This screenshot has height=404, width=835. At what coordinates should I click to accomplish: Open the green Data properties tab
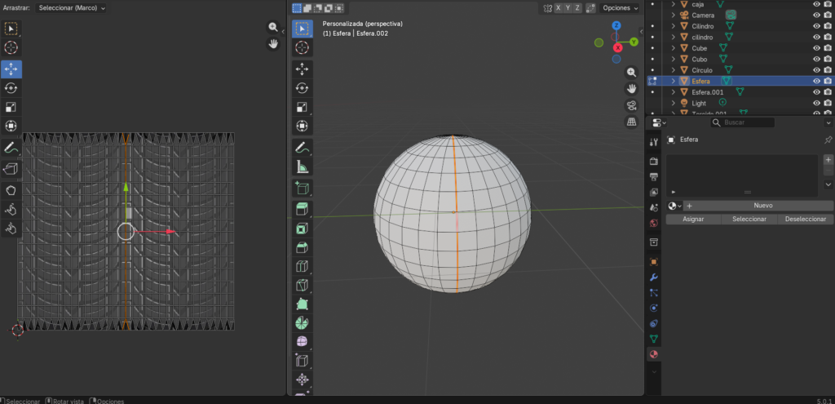pyautogui.click(x=653, y=338)
